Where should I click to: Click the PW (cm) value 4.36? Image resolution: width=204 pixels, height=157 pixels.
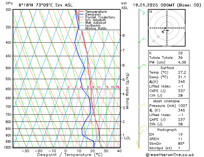(182, 62)
